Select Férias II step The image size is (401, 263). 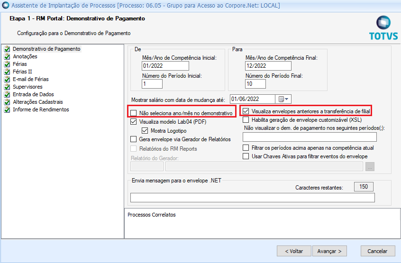22,72
